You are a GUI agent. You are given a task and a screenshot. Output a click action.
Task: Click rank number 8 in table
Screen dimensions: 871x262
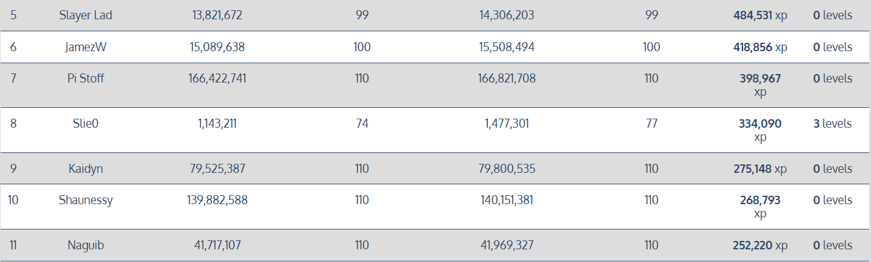(13, 123)
